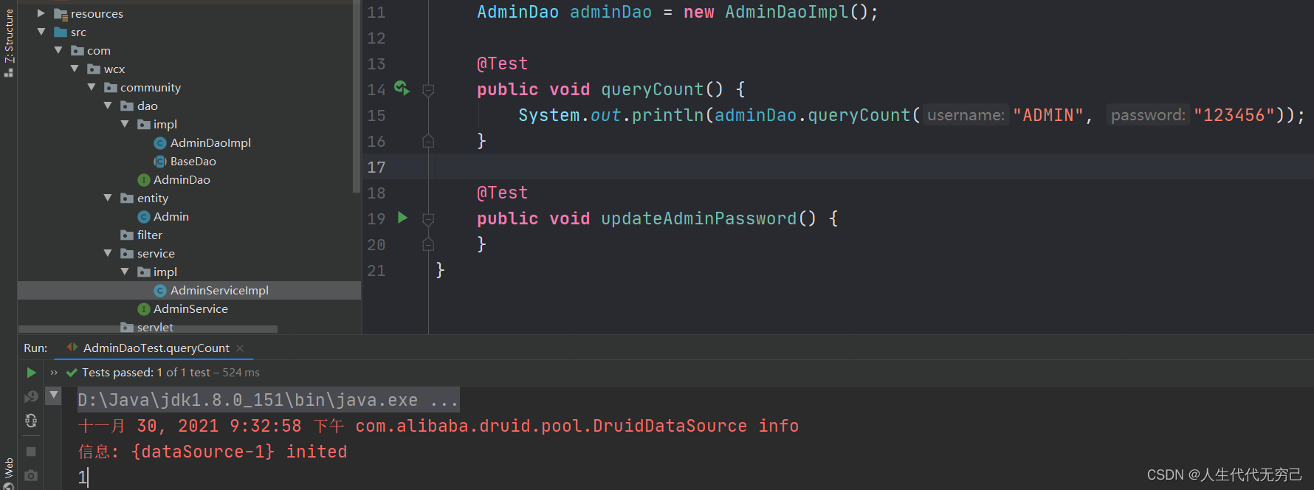Viewport: 1314px width, 490px height.
Task: Click the BaseDao abstract class icon
Action: pyautogui.click(x=160, y=162)
